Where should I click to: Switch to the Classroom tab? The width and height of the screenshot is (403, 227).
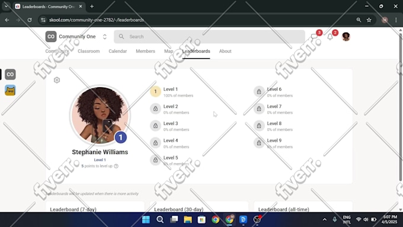(x=89, y=51)
